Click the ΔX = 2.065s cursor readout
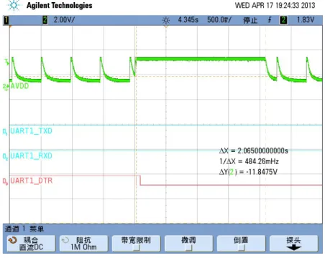 click(253, 150)
